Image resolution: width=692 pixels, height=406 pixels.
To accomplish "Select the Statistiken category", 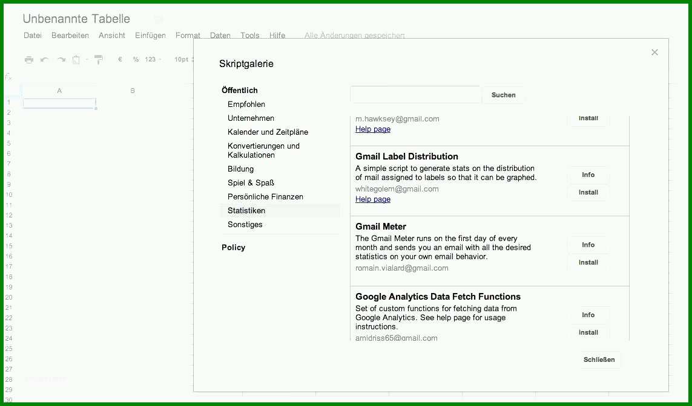I will (280, 210).
